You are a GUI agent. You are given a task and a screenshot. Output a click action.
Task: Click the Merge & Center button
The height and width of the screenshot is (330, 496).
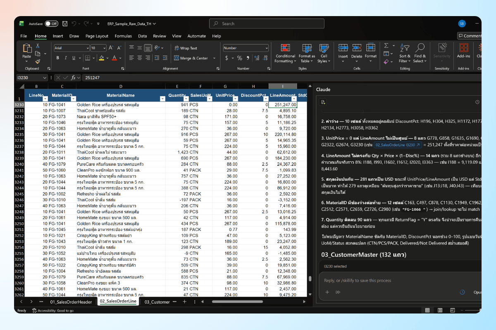[x=191, y=58]
